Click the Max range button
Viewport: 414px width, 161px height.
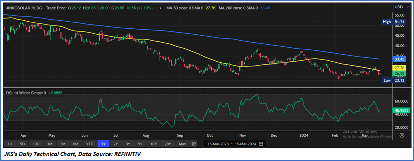coord(182,144)
